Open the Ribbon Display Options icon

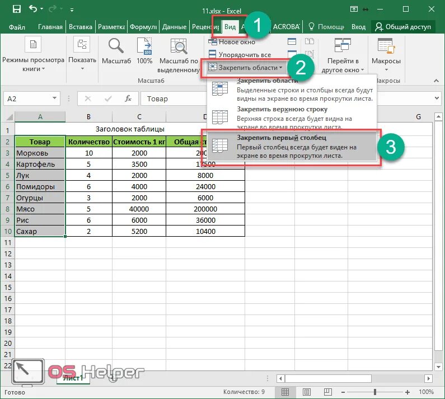[x=354, y=9]
